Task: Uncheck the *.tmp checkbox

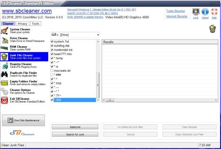Action: click(52, 83)
